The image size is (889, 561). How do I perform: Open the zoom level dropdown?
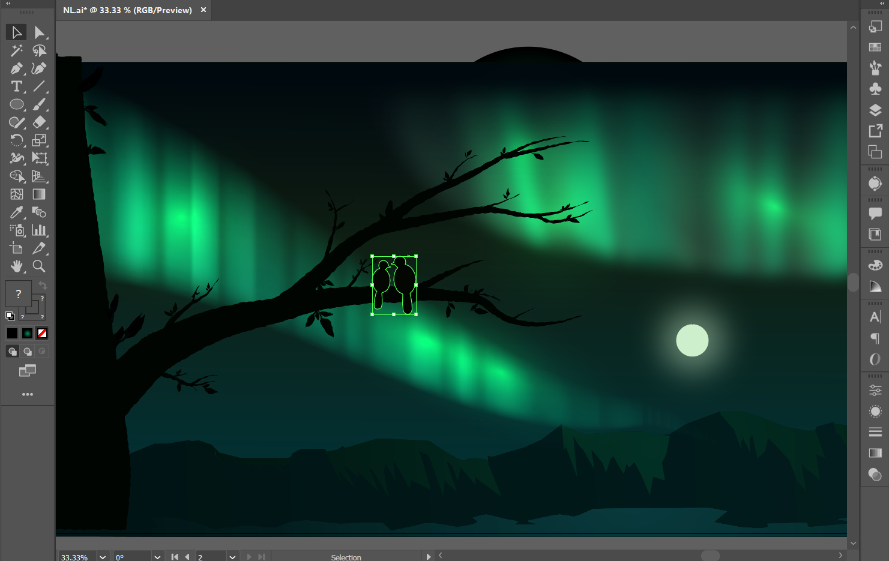coord(103,557)
